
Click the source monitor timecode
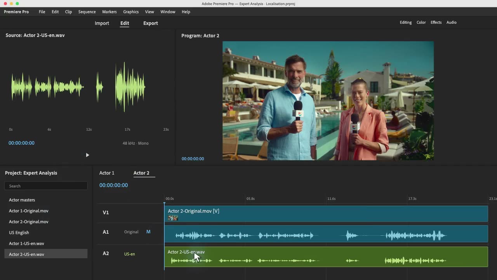(21, 143)
